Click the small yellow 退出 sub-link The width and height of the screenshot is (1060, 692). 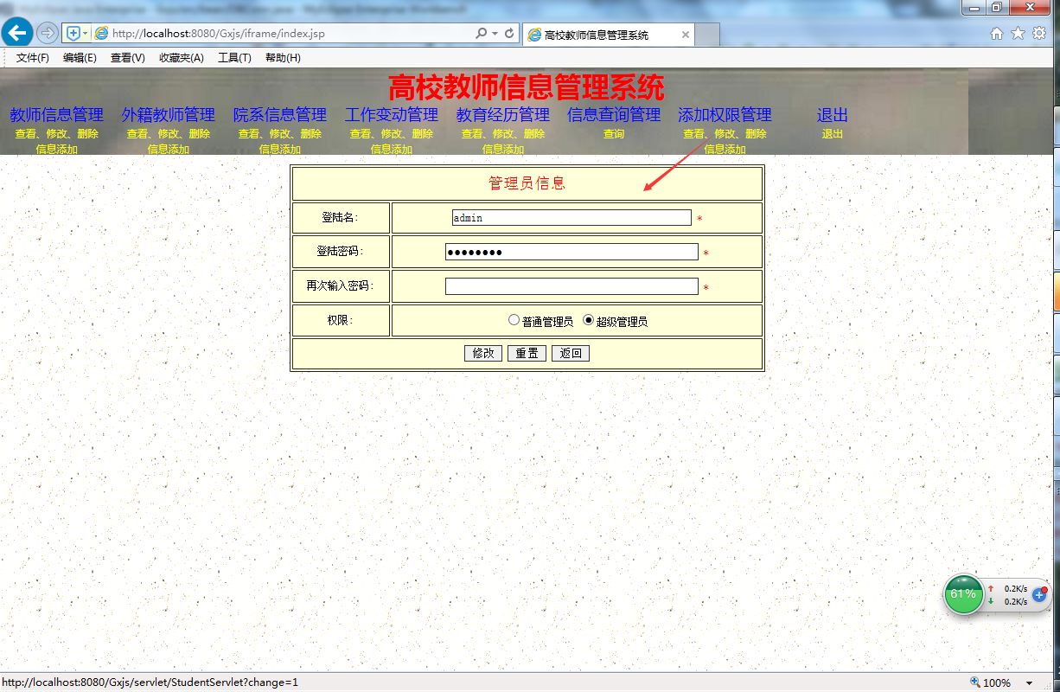point(833,134)
